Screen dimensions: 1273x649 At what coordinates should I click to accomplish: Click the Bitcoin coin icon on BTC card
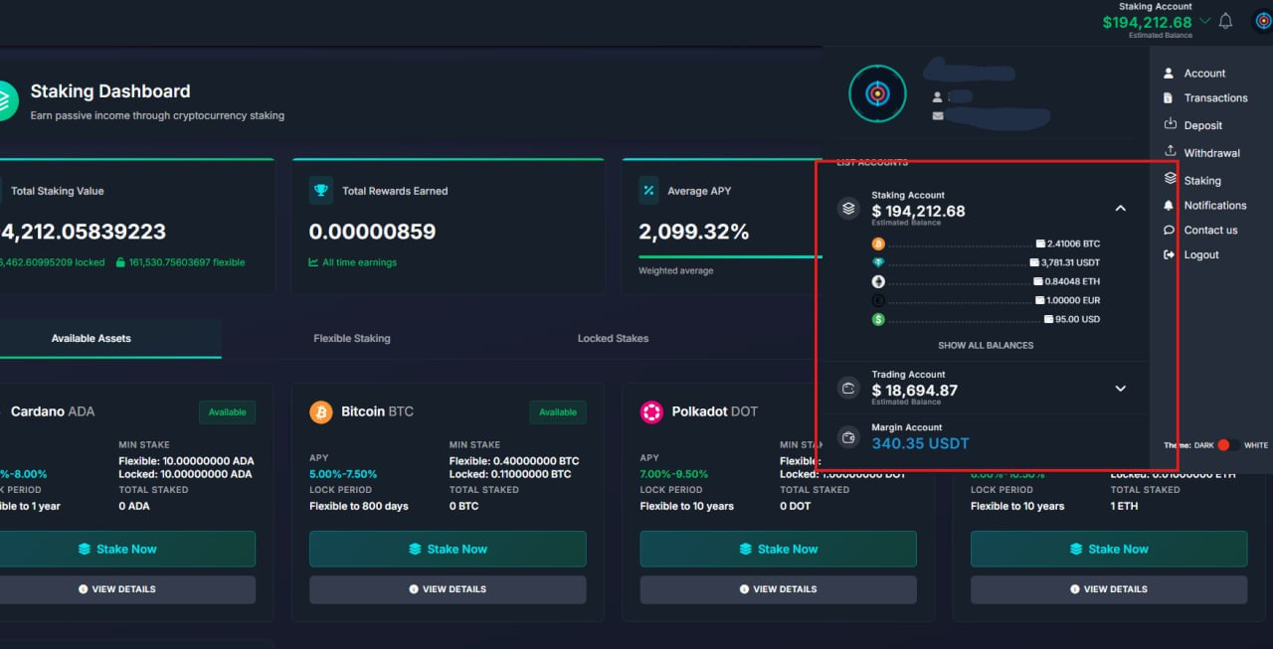pyautogui.click(x=321, y=411)
